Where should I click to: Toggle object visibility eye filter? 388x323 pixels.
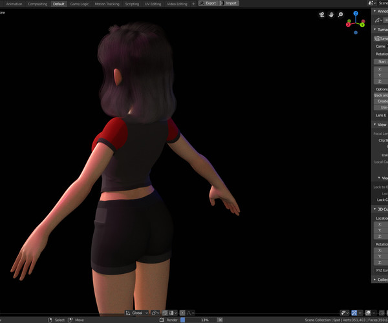[343, 313]
